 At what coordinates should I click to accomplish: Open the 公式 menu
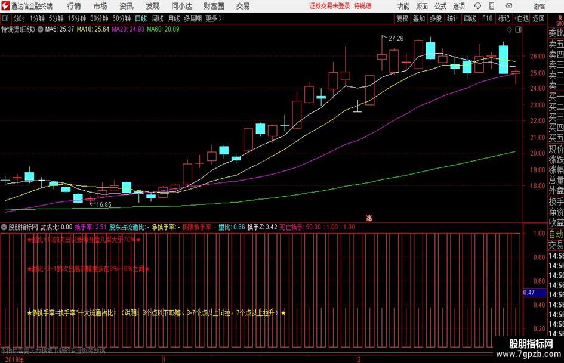(440, 6)
